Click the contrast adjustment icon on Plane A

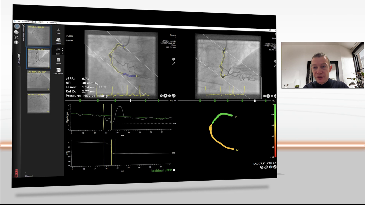pos(173,59)
